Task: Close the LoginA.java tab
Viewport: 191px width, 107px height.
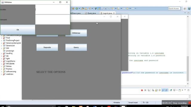Action: click(114, 13)
